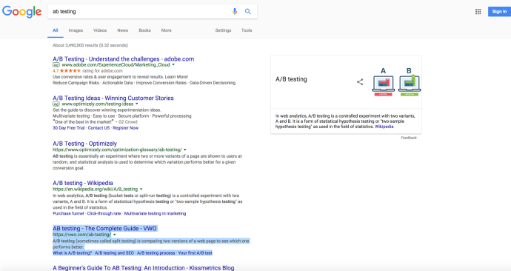Open the adobe.com A/B Testing ad

click(x=123, y=59)
